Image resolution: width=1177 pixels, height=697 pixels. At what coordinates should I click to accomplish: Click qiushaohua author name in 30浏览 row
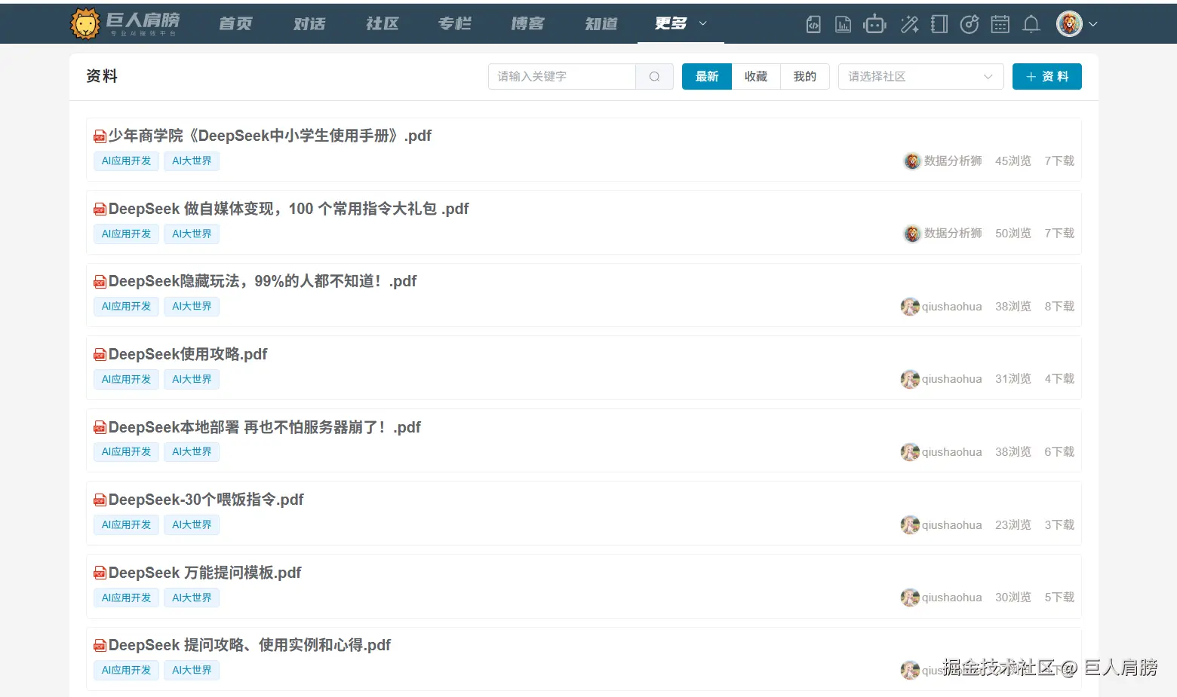coord(951,598)
